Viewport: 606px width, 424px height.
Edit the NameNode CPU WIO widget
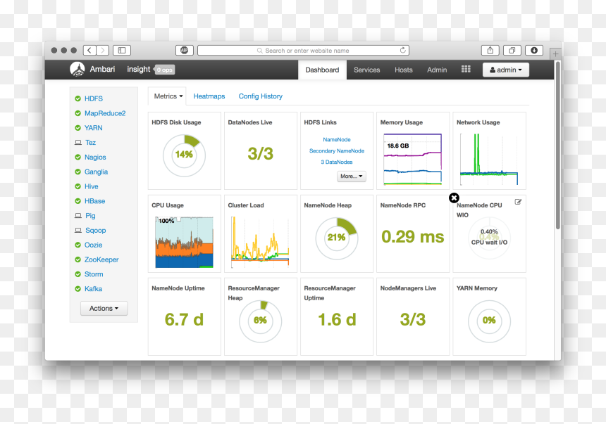518,202
